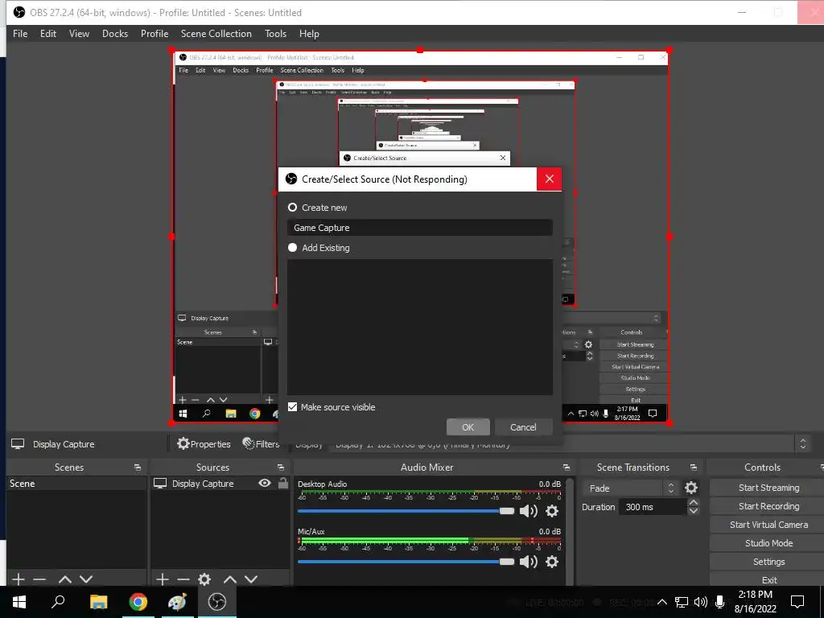Expand hidden system tray icons
Image resolution: width=824 pixels, height=618 pixels.
pos(662,602)
